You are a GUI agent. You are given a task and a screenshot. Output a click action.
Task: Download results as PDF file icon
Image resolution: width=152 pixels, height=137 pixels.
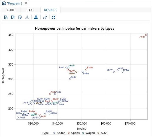pyautogui.click(x=13, y=17)
